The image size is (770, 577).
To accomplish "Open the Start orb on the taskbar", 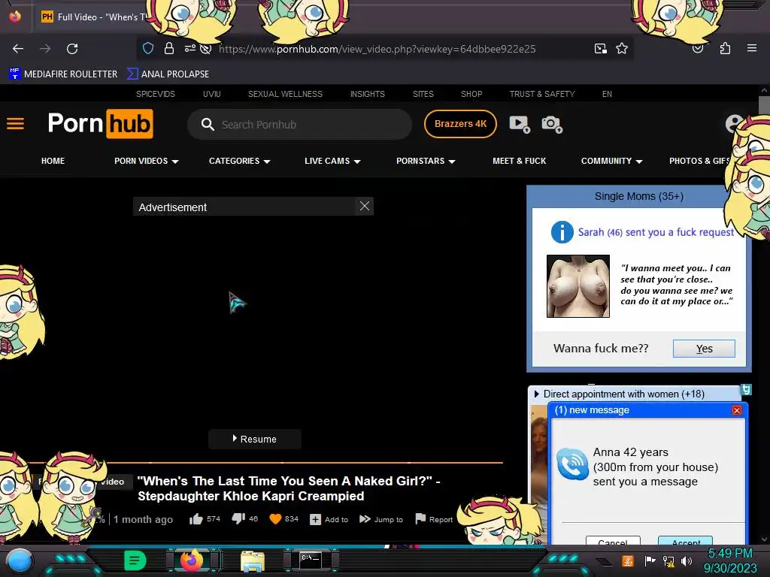I will click(x=20, y=560).
